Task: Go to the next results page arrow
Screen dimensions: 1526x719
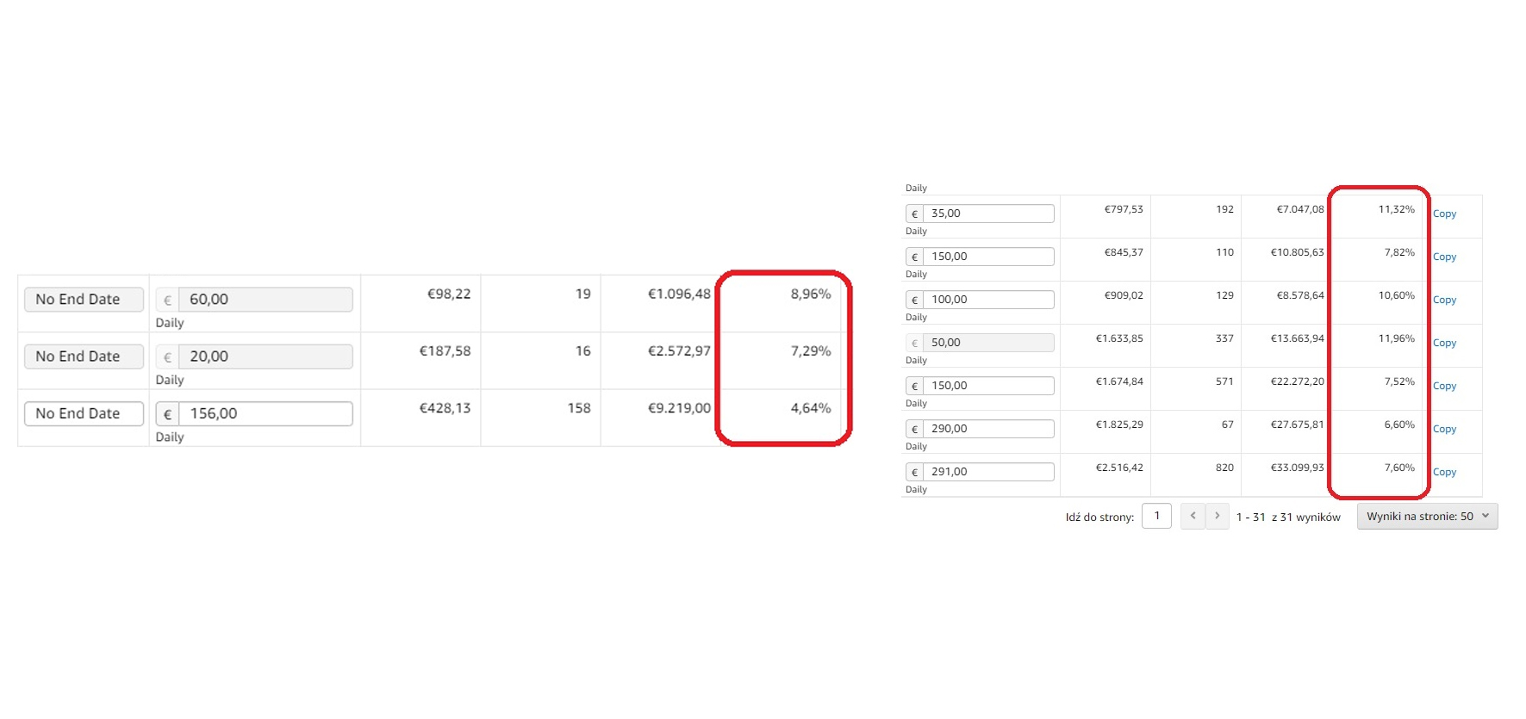Action: pos(1217,516)
